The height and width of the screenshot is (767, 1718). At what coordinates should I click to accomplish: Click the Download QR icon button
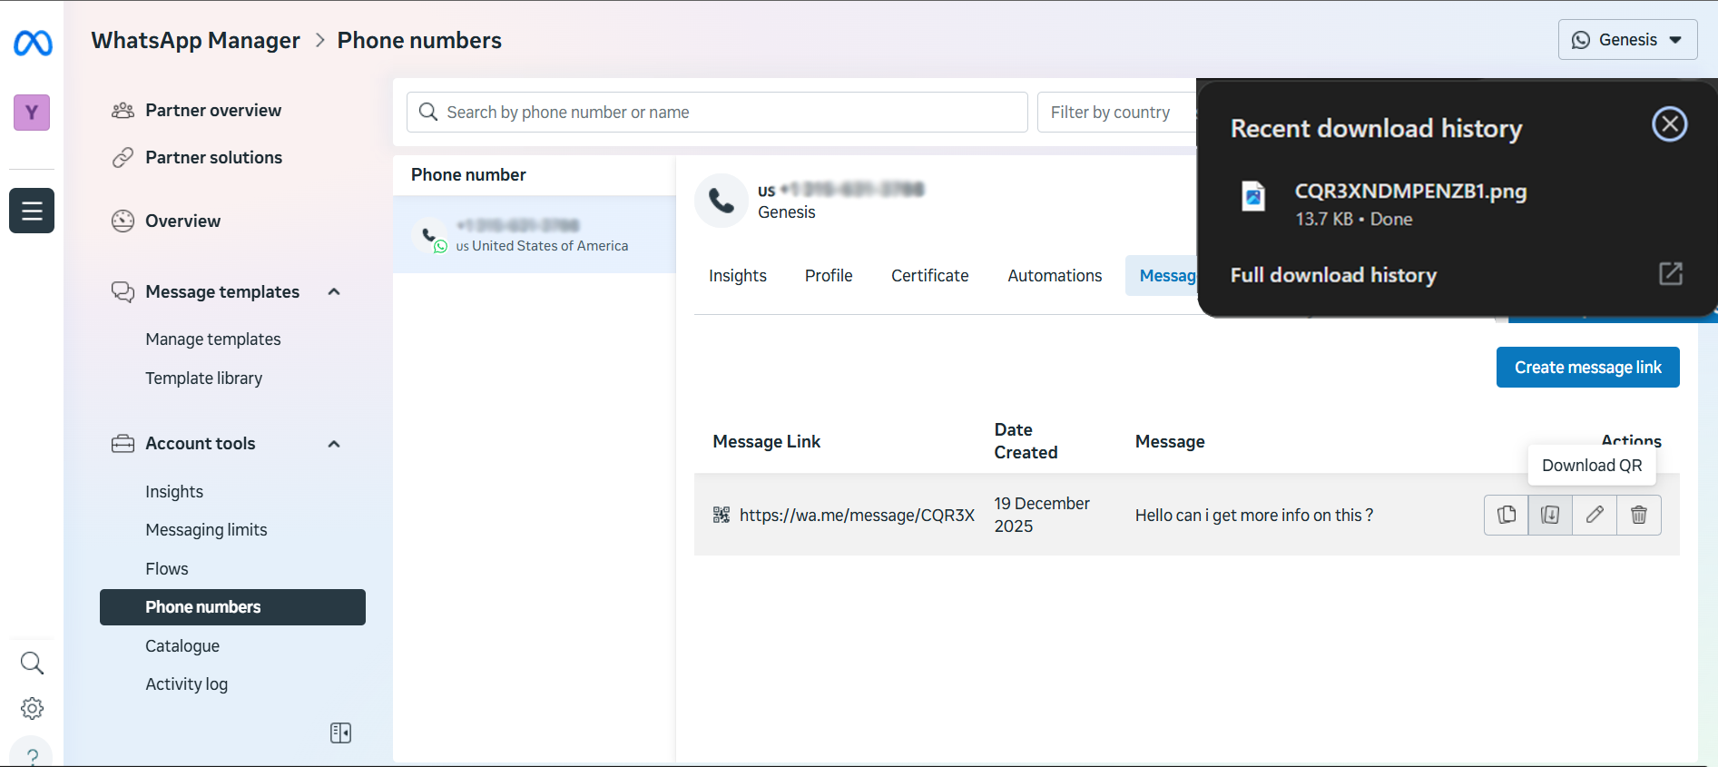[x=1550, y=515]
